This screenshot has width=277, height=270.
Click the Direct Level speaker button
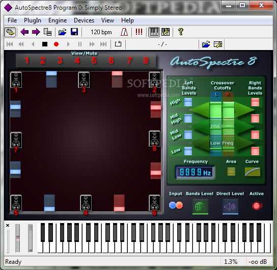coord(230,206)
